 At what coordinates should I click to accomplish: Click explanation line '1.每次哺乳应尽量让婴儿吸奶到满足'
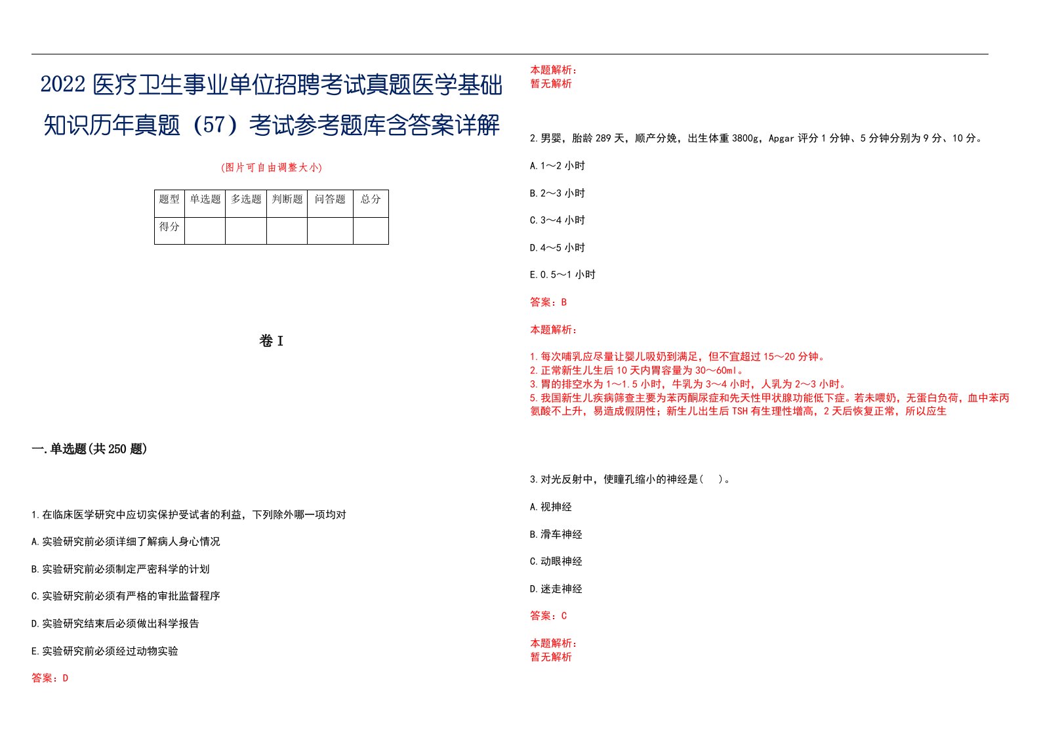point(680,357)
